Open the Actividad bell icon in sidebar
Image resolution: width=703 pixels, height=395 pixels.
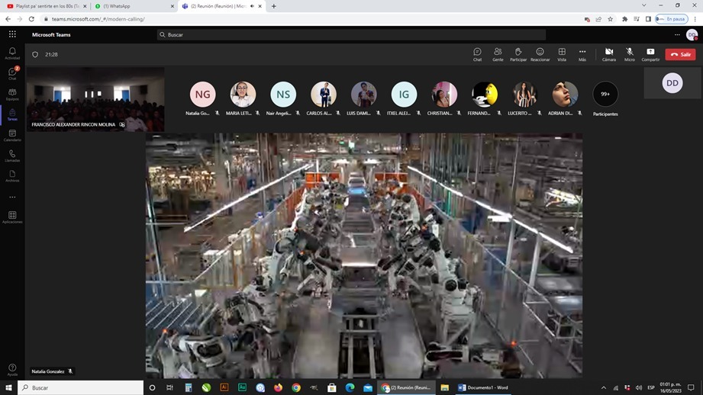pyautogui.click(x=12, y=53)
